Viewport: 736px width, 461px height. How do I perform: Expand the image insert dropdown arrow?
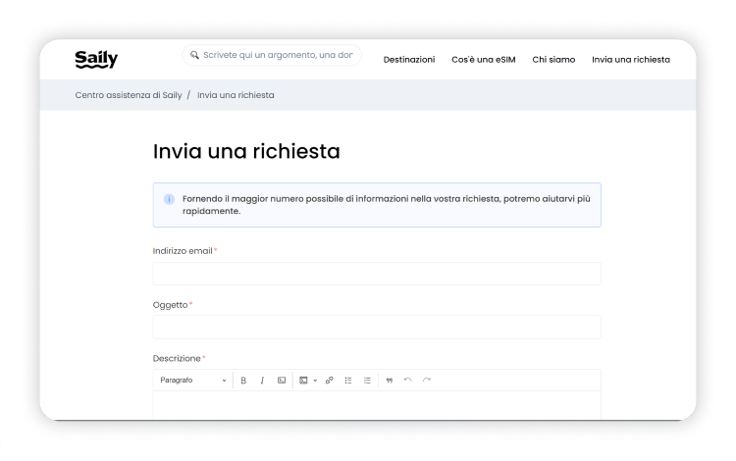coord(315,380)
